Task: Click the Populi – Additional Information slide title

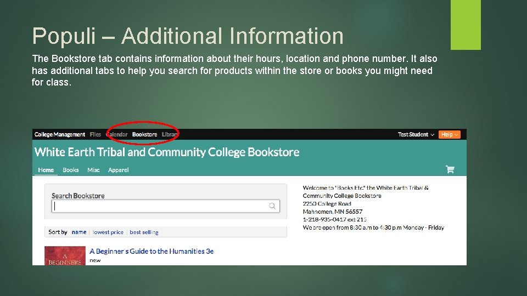Action: click(x=188, y=36)
